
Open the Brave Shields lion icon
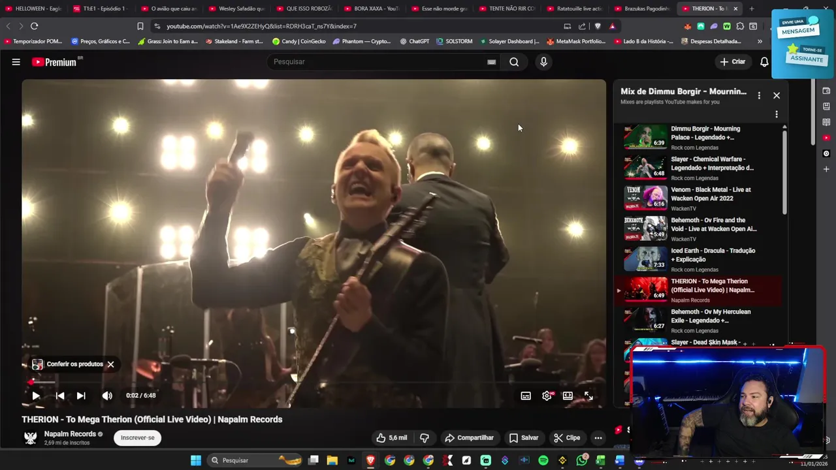pos(598,26)
